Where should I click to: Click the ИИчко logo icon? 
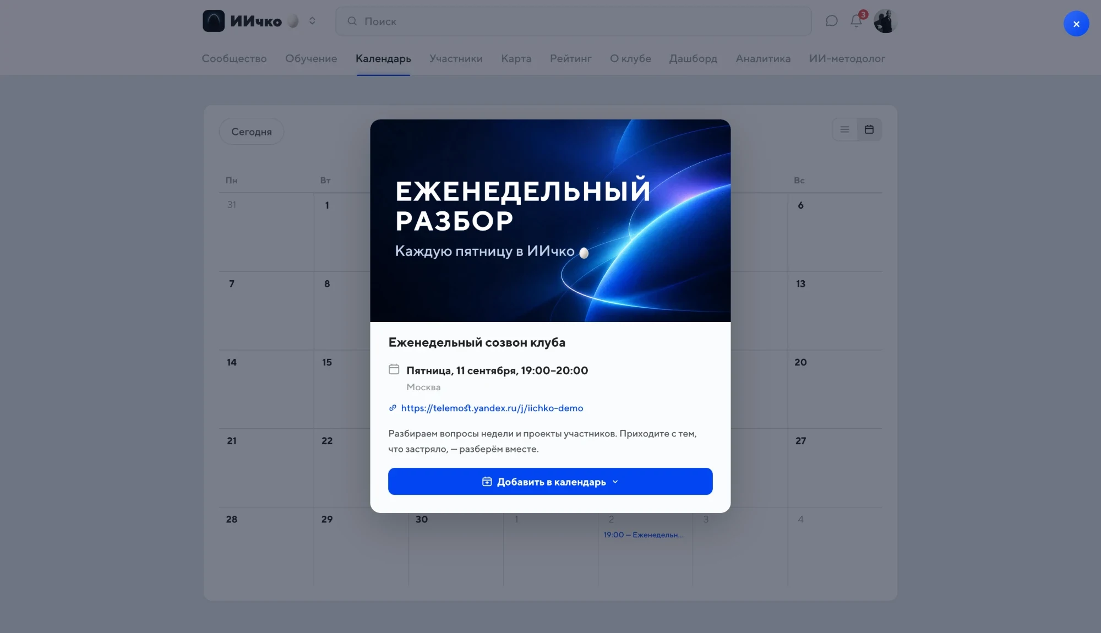click(214, 21)
